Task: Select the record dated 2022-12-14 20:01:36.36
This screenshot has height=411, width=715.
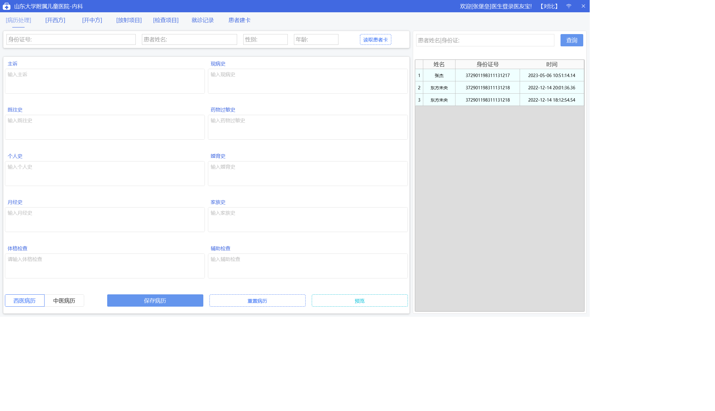Action: click(x=552, y=88)
